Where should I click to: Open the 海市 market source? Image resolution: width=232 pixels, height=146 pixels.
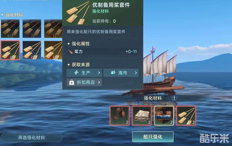point(121,73)
